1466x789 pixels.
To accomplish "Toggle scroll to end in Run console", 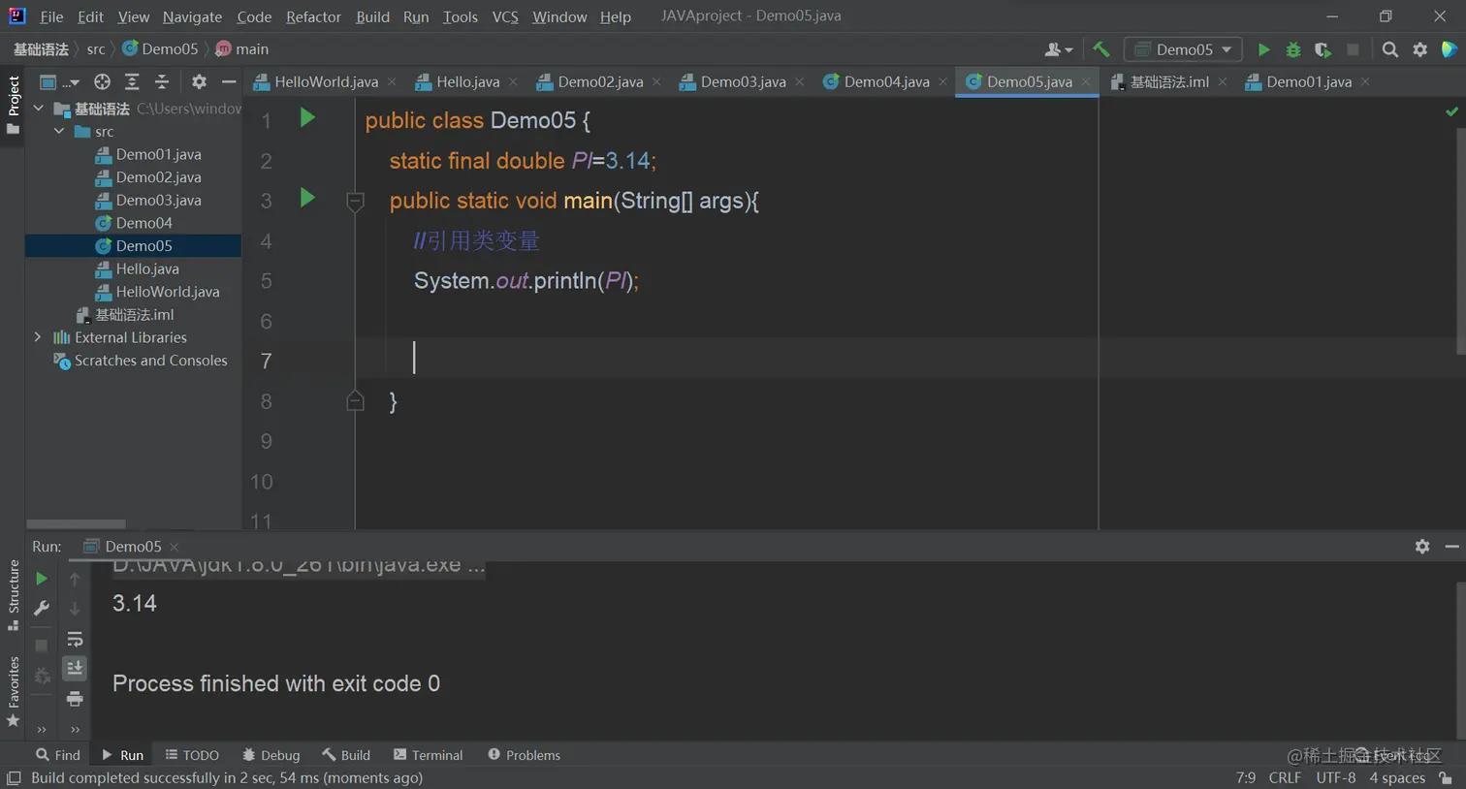I will click(x=75, y=668).
